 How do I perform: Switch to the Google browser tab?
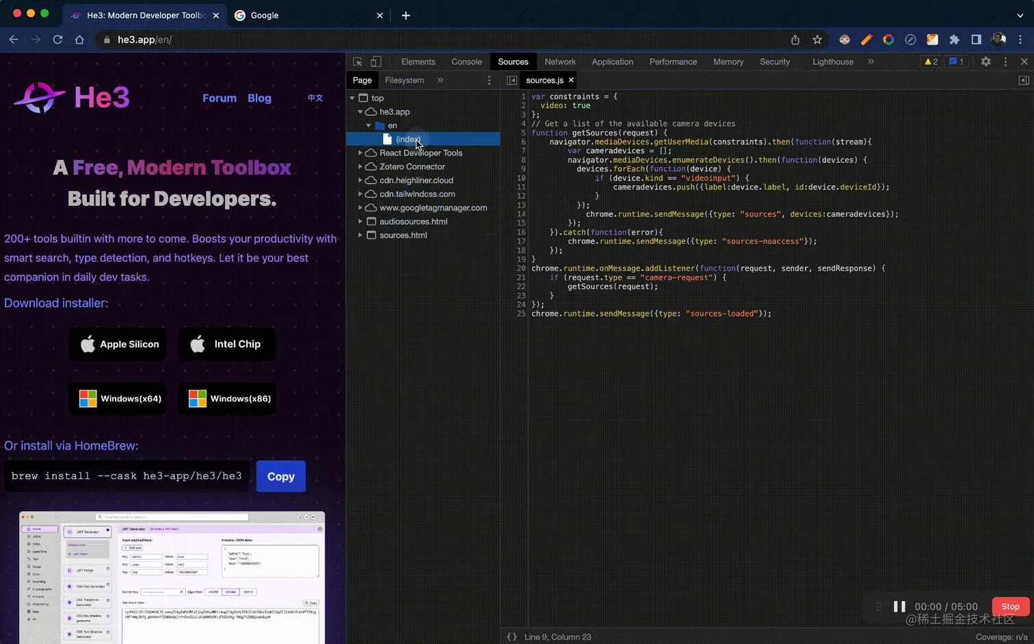pyautogui.click(x=308, y=15)
